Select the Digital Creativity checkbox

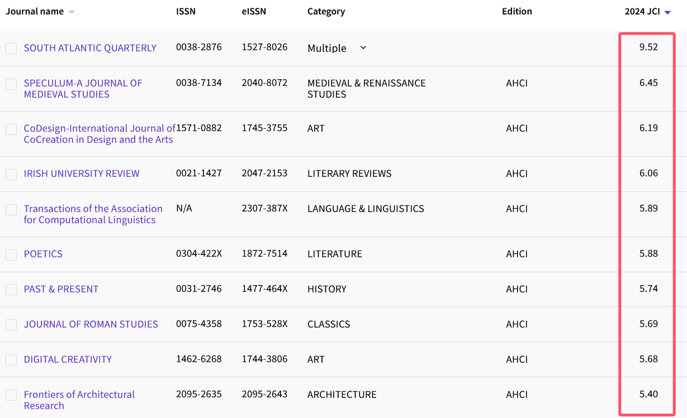pyautogui.click(x=11, y=360)
